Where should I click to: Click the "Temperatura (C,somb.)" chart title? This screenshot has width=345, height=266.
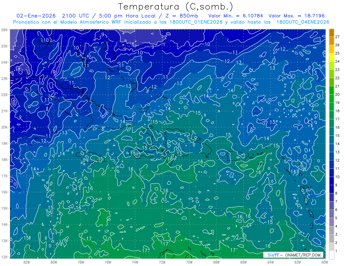point(176,7)
